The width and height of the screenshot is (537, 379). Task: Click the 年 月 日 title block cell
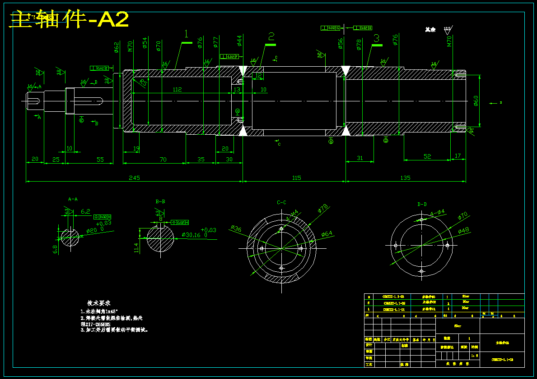point(428,340)
